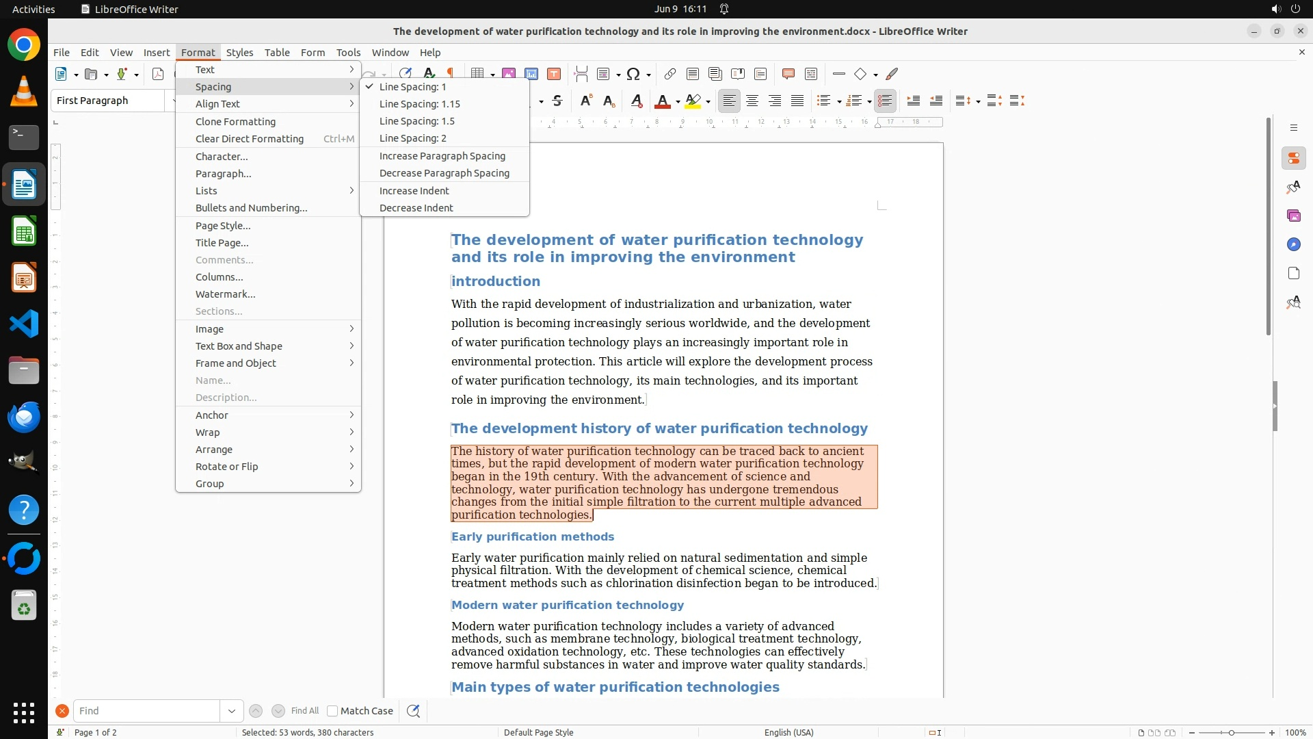This screenshot has height=739, width=1313.
Task: Open the sidebar Navigator compass icon
Action: [1293, 244]
